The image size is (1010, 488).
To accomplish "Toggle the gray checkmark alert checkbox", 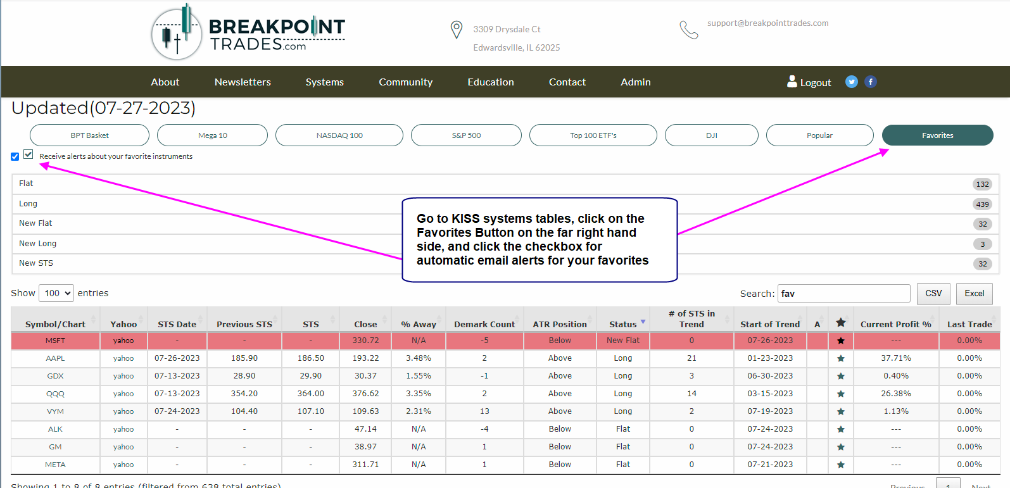I will click(28, 154).
